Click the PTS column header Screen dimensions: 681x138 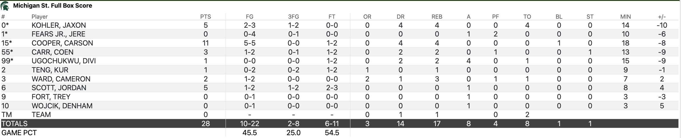click(x=205, y=17)
